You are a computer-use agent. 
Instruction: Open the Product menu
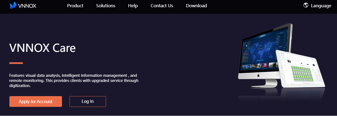point(75,6)
